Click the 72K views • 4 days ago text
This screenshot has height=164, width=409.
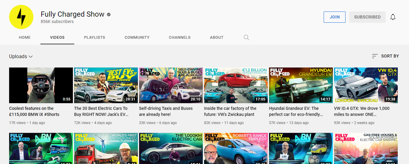93,123
